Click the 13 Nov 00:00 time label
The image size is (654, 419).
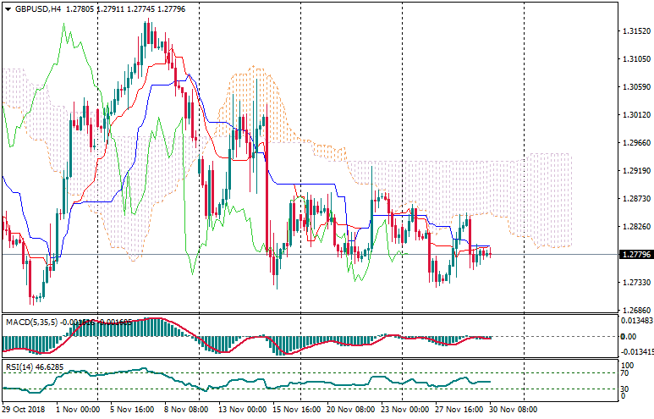click(x=241, y=407)
